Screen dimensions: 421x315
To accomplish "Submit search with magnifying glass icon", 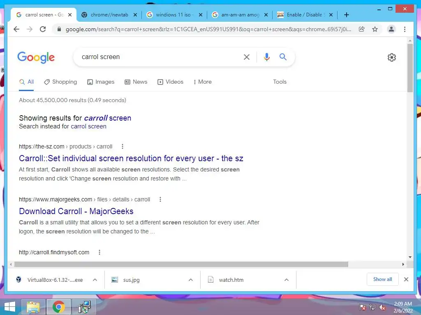I will pyautogui.click(x=283, y=57).
